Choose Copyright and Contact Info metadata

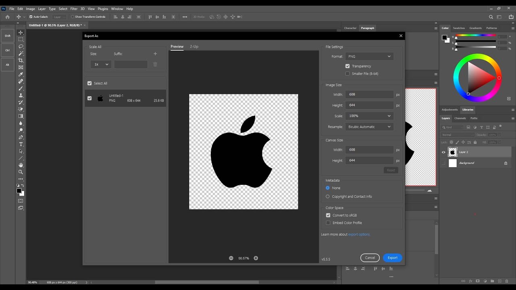coord(328,197)
